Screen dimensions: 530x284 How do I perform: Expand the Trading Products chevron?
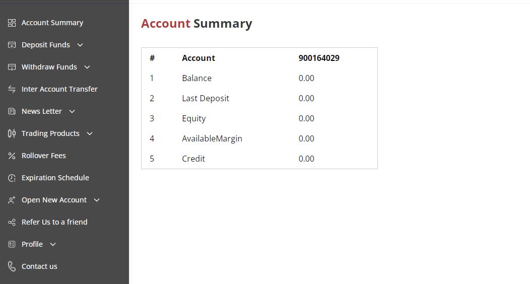90,134
